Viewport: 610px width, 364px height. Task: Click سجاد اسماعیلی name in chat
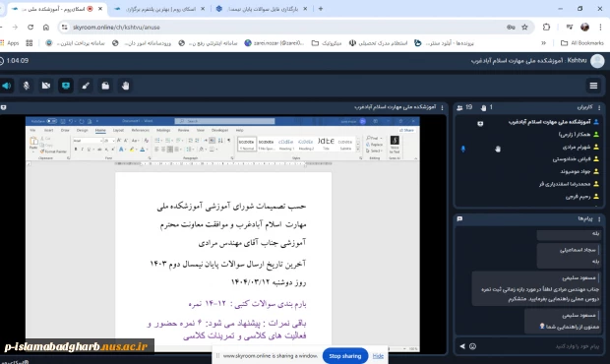click(x=578, y=250)
